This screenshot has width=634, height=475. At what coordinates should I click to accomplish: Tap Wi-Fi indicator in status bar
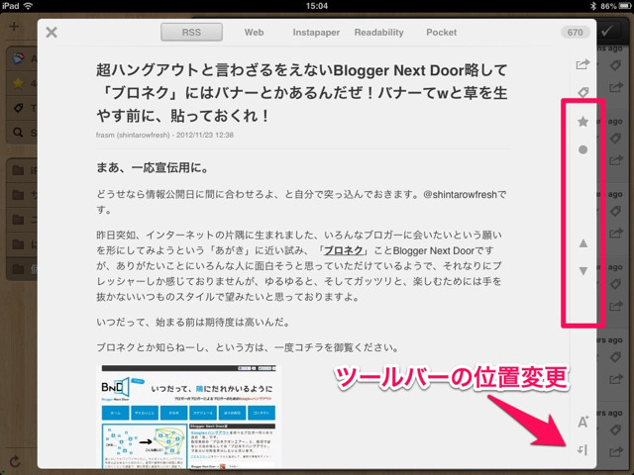click(x=29, y=6)
